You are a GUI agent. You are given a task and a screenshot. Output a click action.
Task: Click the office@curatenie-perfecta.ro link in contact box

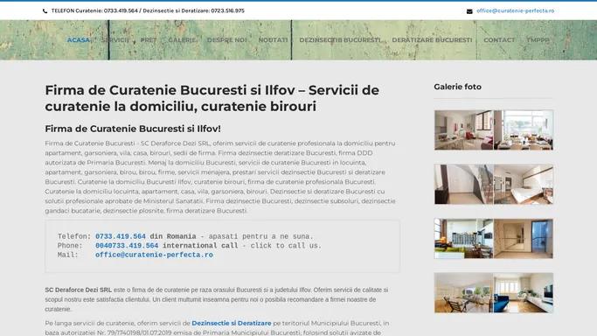pos(154,255)
